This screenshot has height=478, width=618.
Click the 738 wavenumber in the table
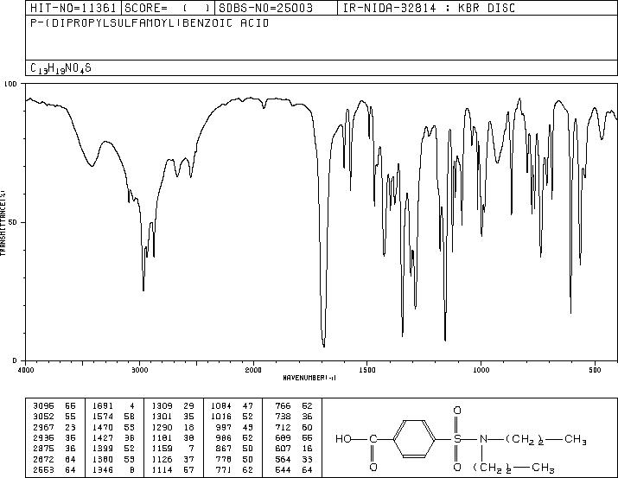click(283, 417)
